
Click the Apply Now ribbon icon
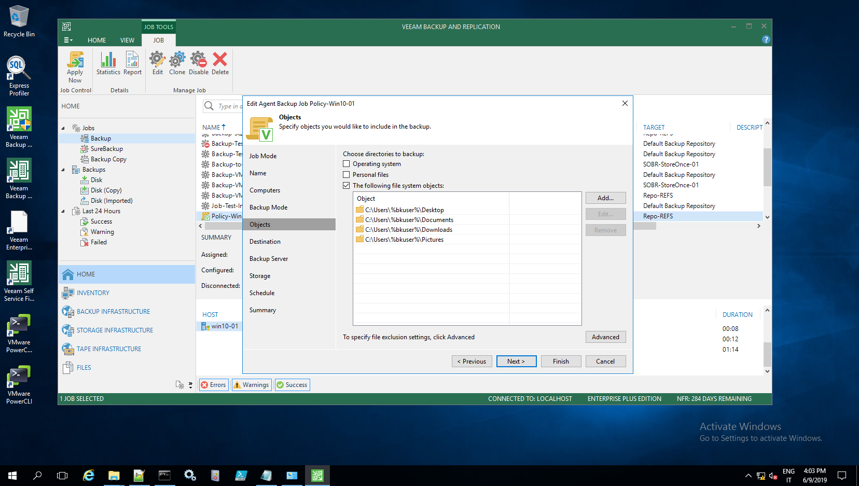[x=75, y=67]
